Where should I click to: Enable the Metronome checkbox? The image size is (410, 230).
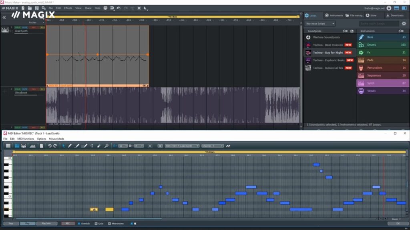click(x=109, y=224)
